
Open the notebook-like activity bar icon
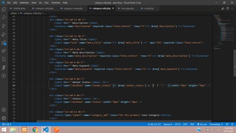point(4,59)
